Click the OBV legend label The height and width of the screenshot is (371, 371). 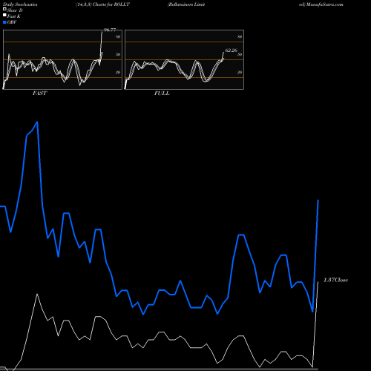pyautogui.click(x=12, y=22)
